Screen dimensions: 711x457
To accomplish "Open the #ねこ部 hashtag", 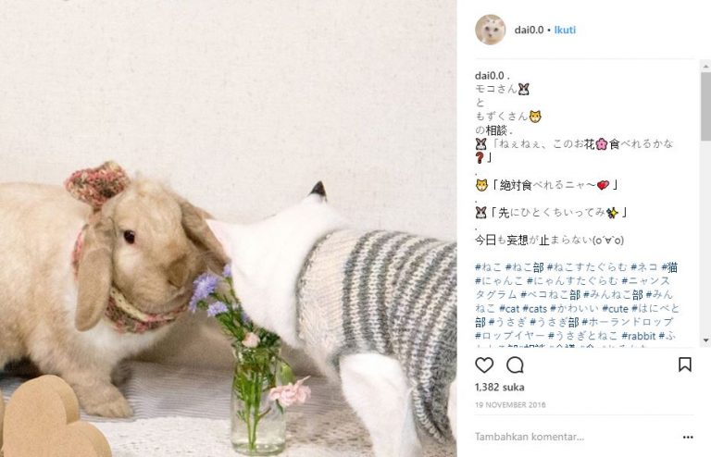I will point(524,267).
